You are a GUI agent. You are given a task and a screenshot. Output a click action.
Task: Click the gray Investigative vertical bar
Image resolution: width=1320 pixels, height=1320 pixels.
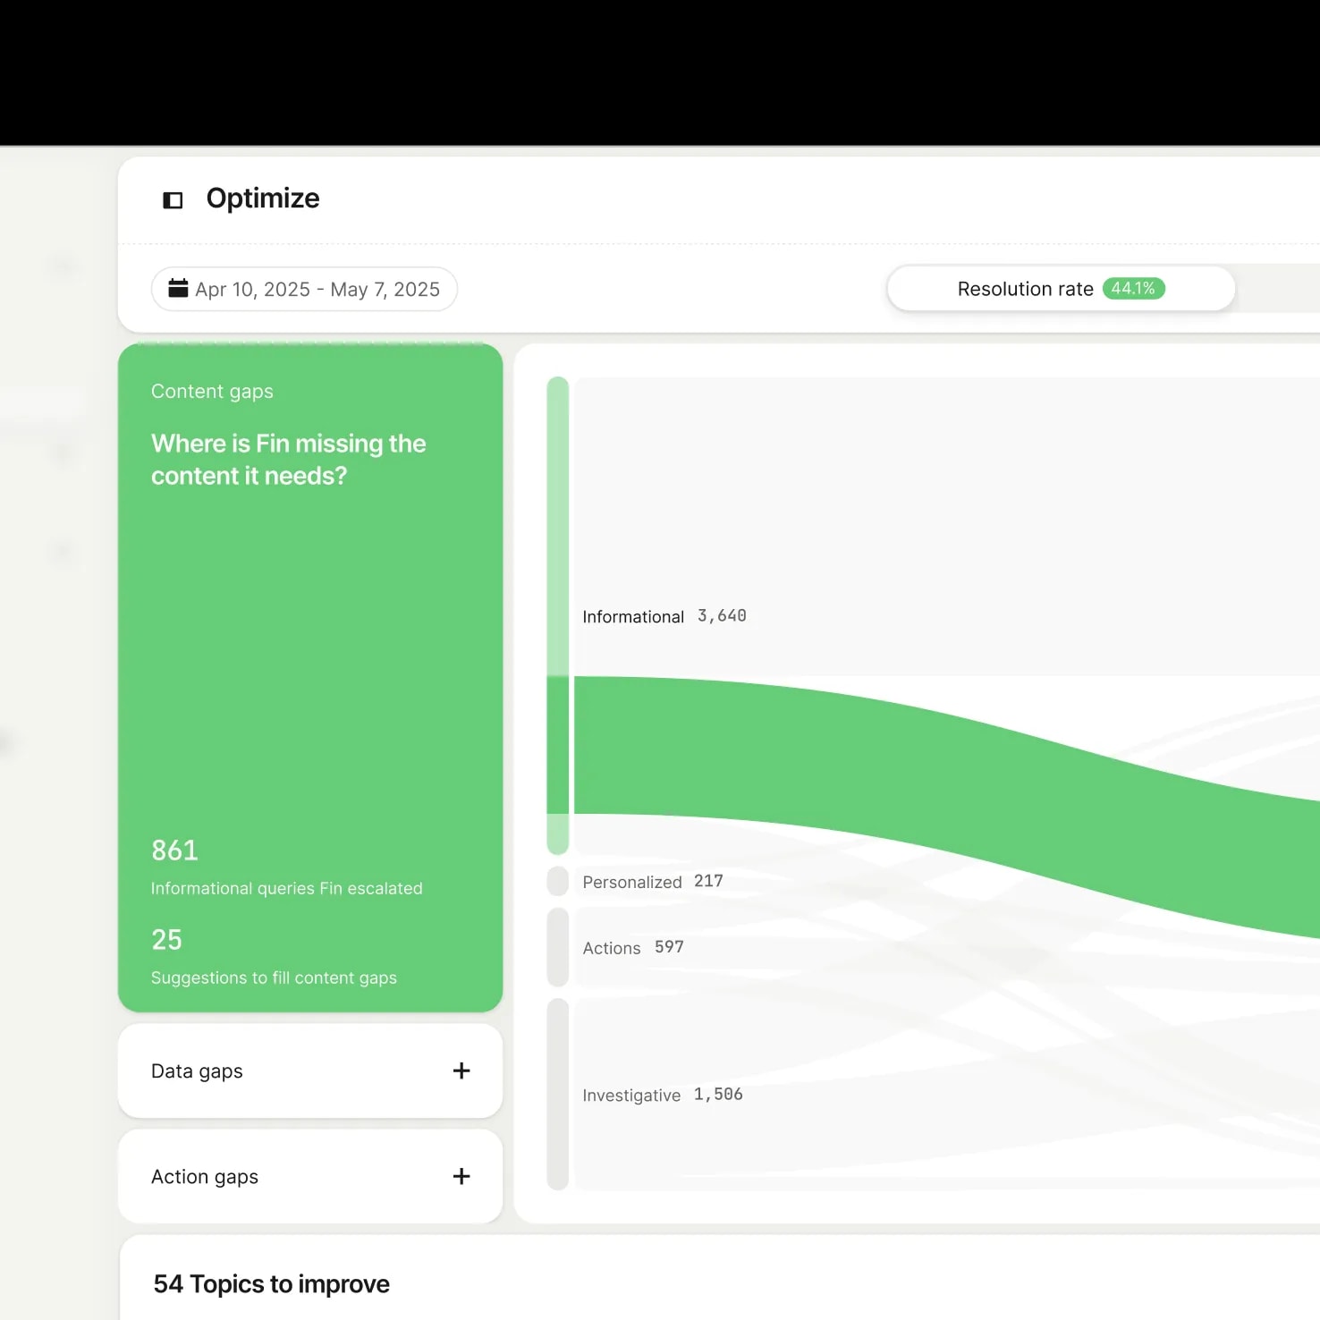coord(558,1095)
